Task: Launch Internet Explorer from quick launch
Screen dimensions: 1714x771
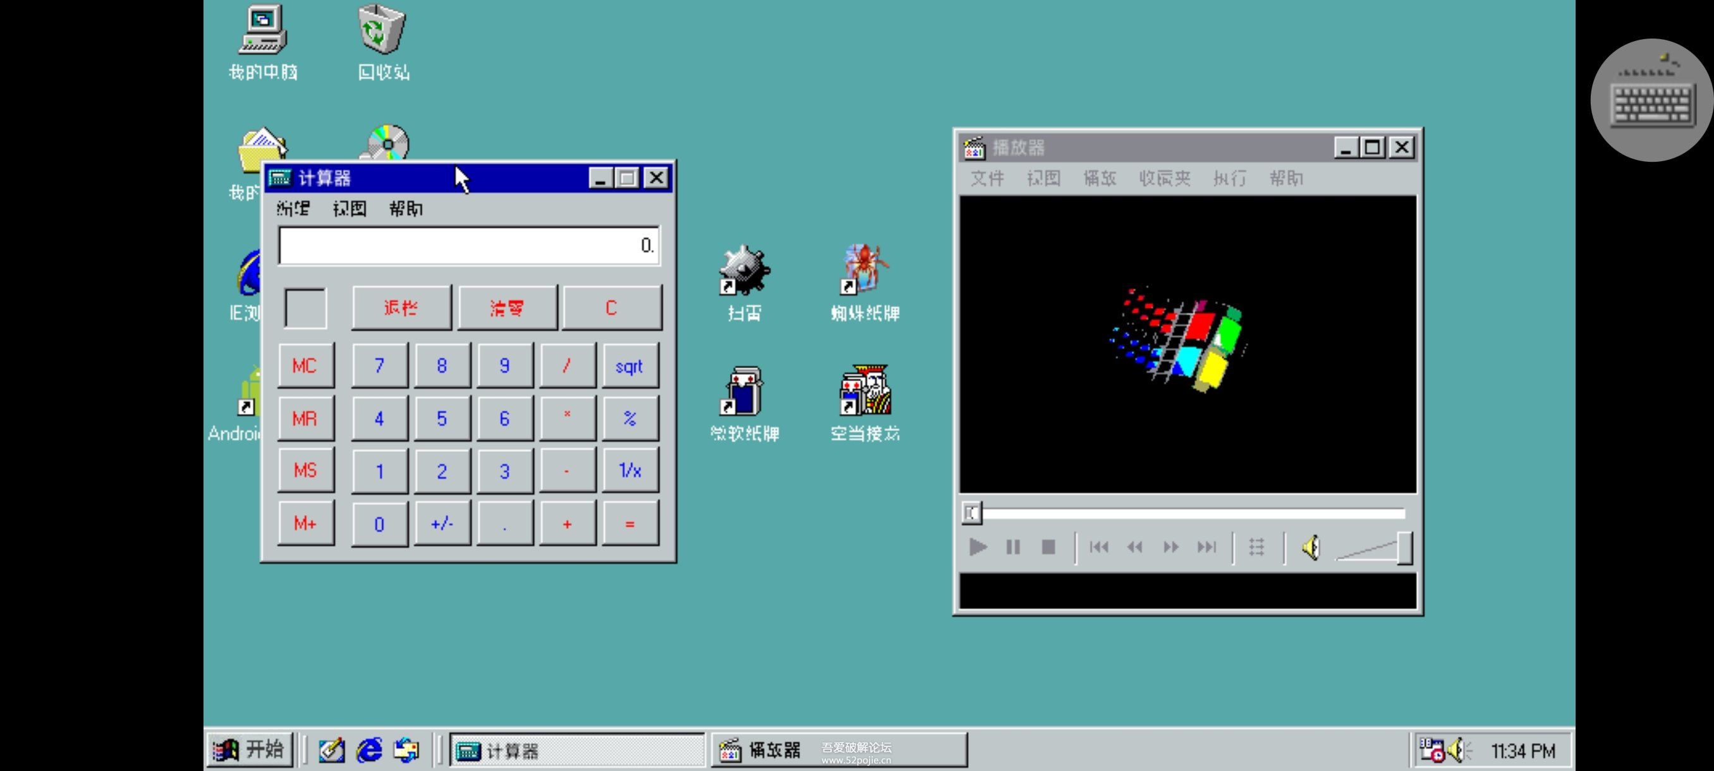Action: [368, 749]
